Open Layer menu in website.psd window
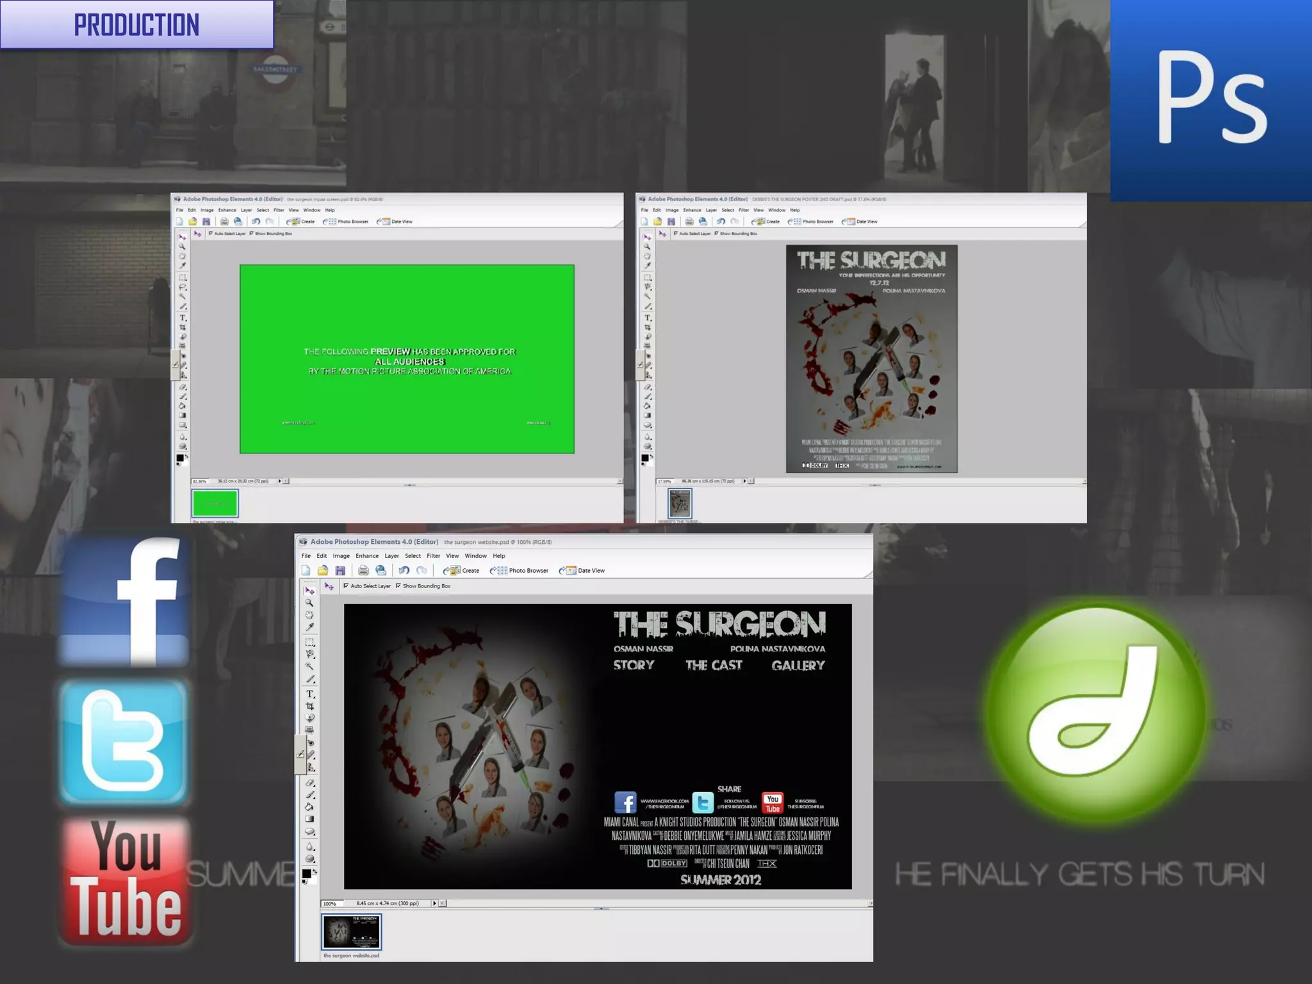 click(x=392, y=556)
